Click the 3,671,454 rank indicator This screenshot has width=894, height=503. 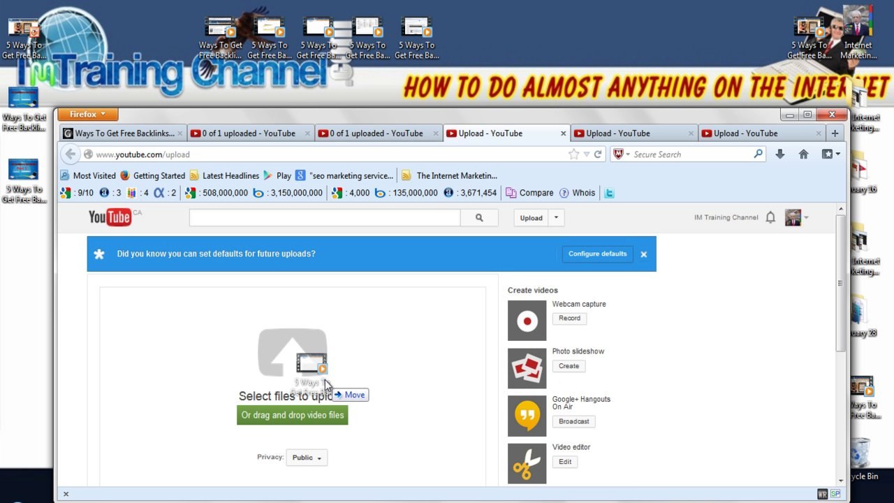coord(470,193)
